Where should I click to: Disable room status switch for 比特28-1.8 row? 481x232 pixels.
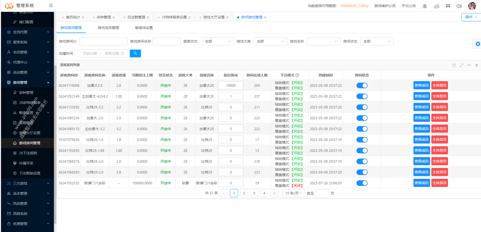362,140
